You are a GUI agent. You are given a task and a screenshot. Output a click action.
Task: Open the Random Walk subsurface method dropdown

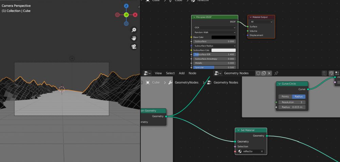pos(215,33)
